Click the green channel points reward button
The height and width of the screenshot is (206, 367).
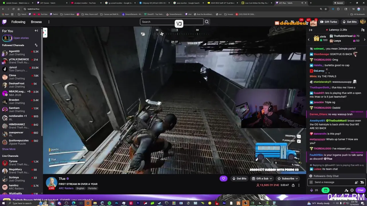pyautogui.click(x=325, y=190)
